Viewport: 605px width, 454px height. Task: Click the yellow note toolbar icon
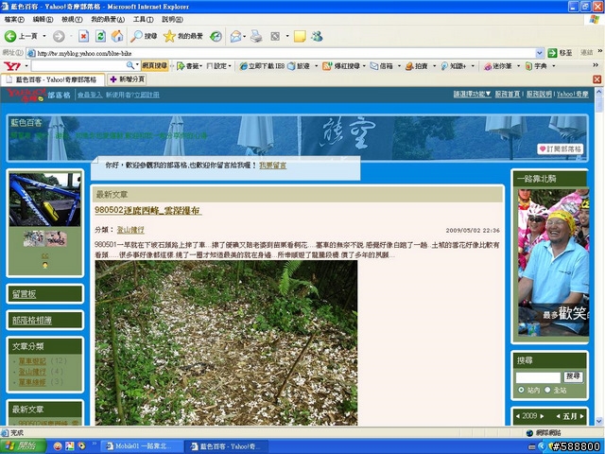pos(300,36)
